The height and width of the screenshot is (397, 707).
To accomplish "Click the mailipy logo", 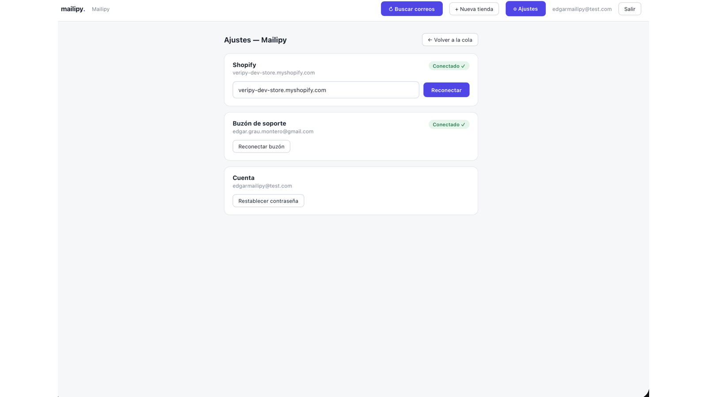I will 73,9.
